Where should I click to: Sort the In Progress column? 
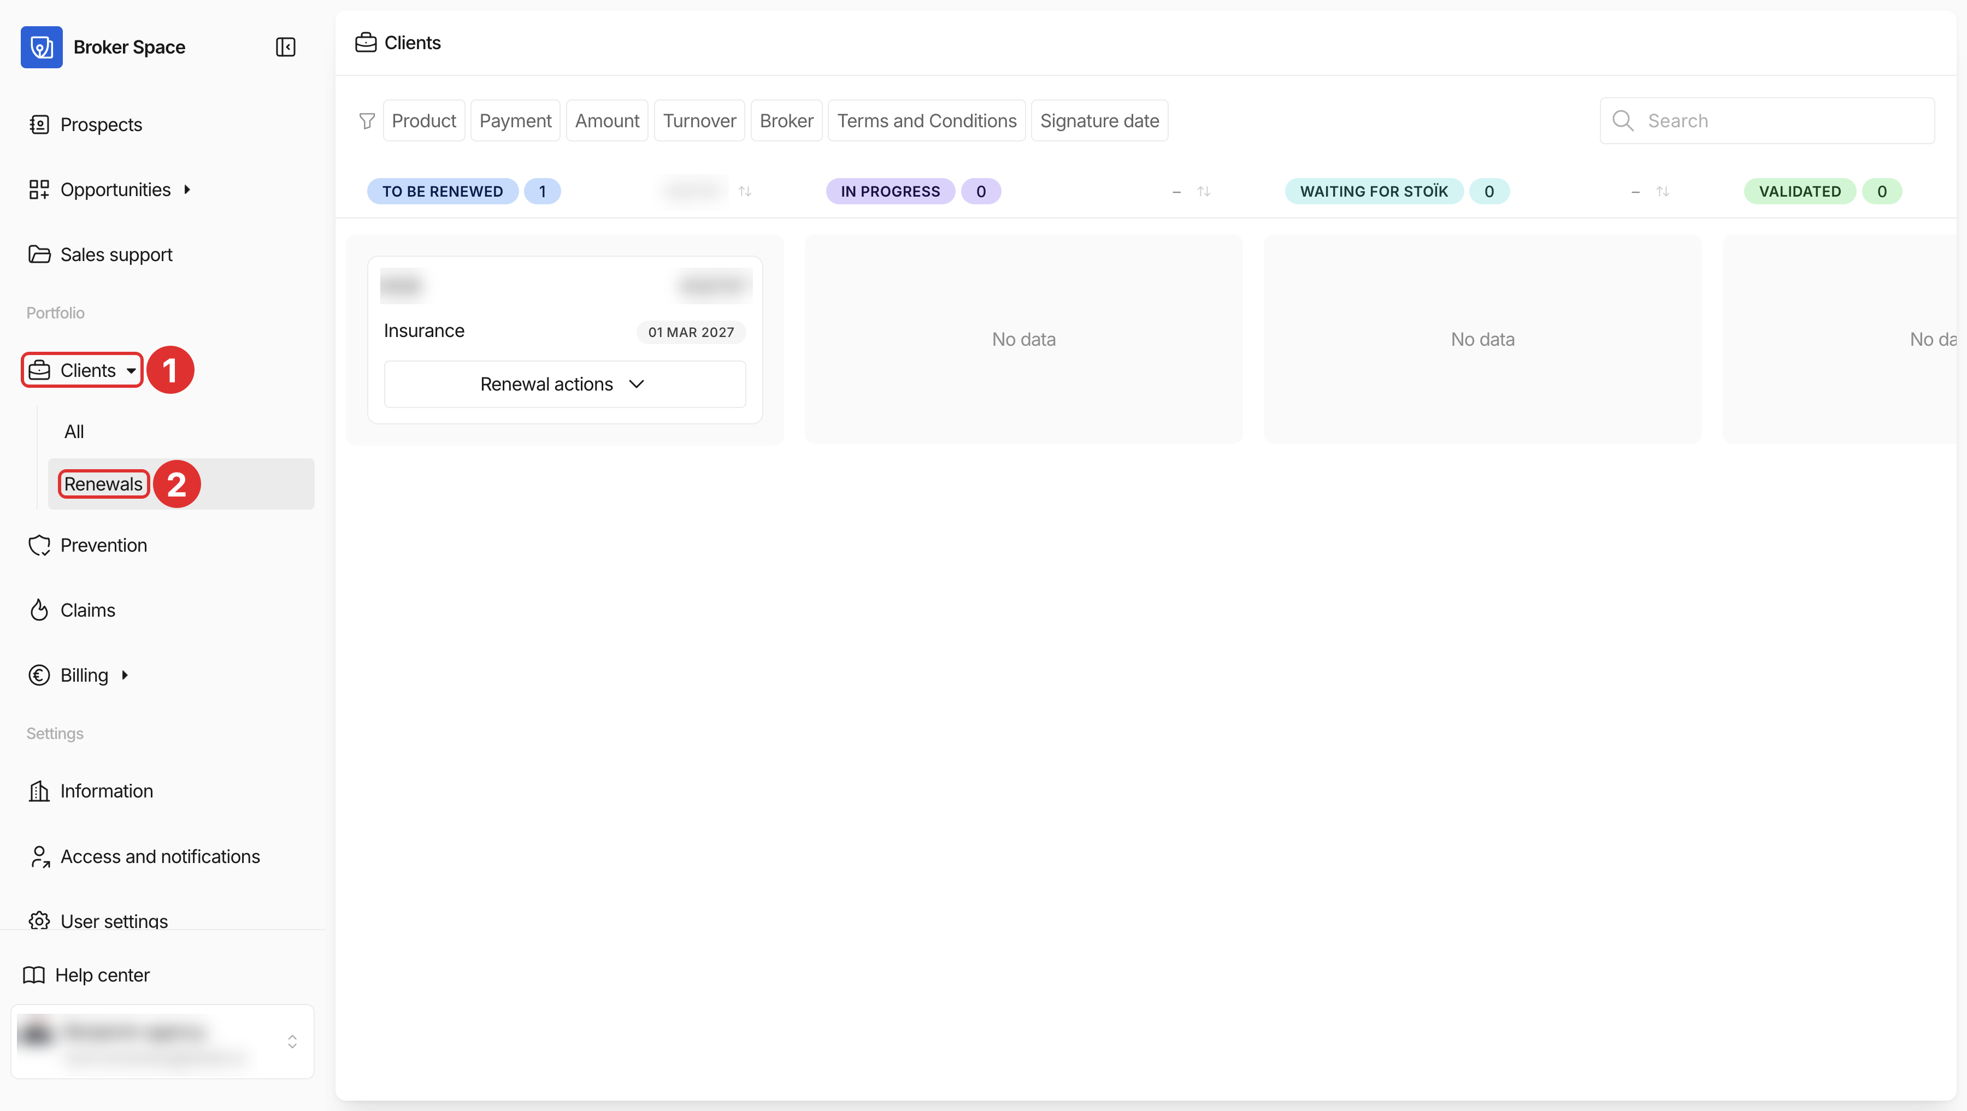pos(1203,192)
